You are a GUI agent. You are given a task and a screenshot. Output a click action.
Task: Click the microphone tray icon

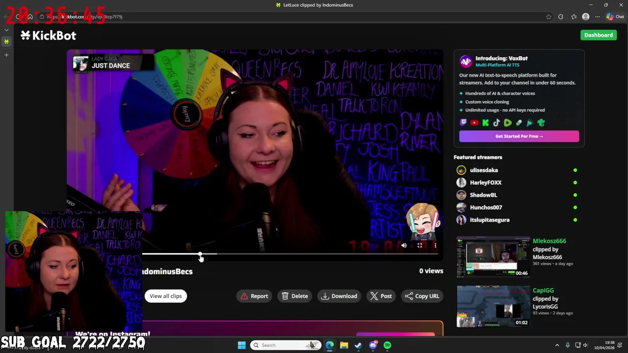tap(568, 345)
